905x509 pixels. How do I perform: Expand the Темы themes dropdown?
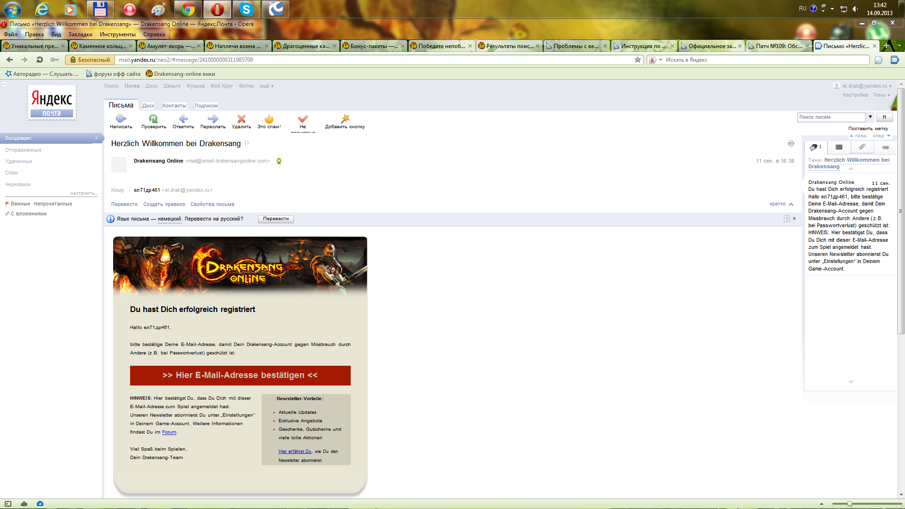[x=881, y=95]
